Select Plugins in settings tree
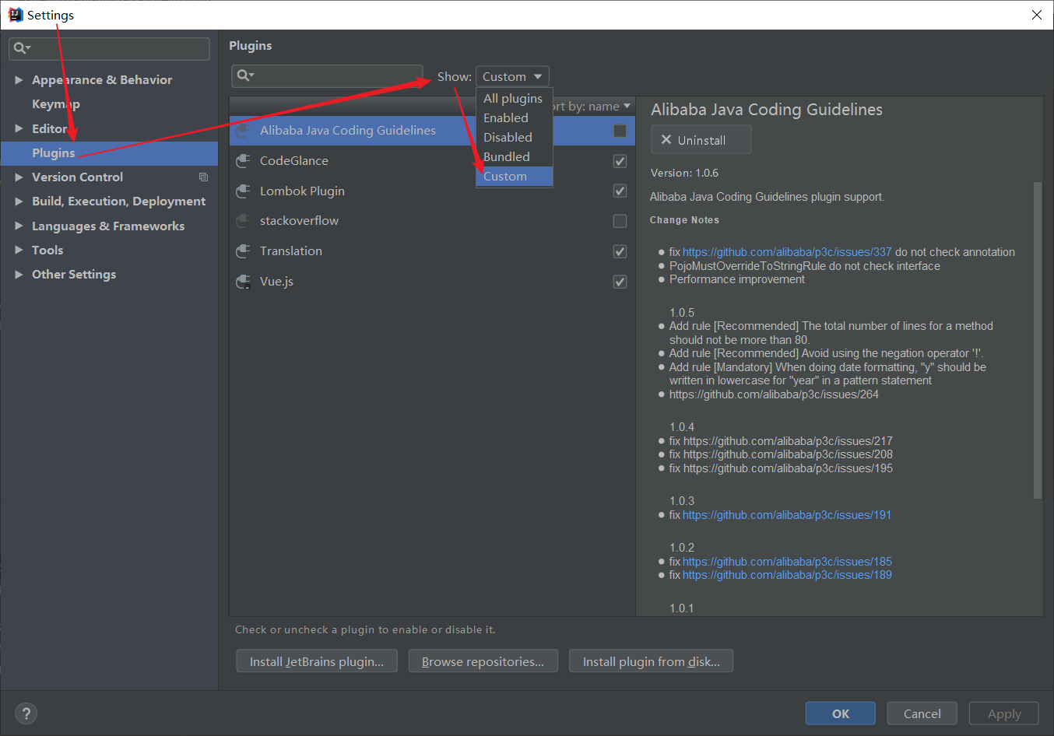Screen dimensions: 1054x736 (109, 153)
